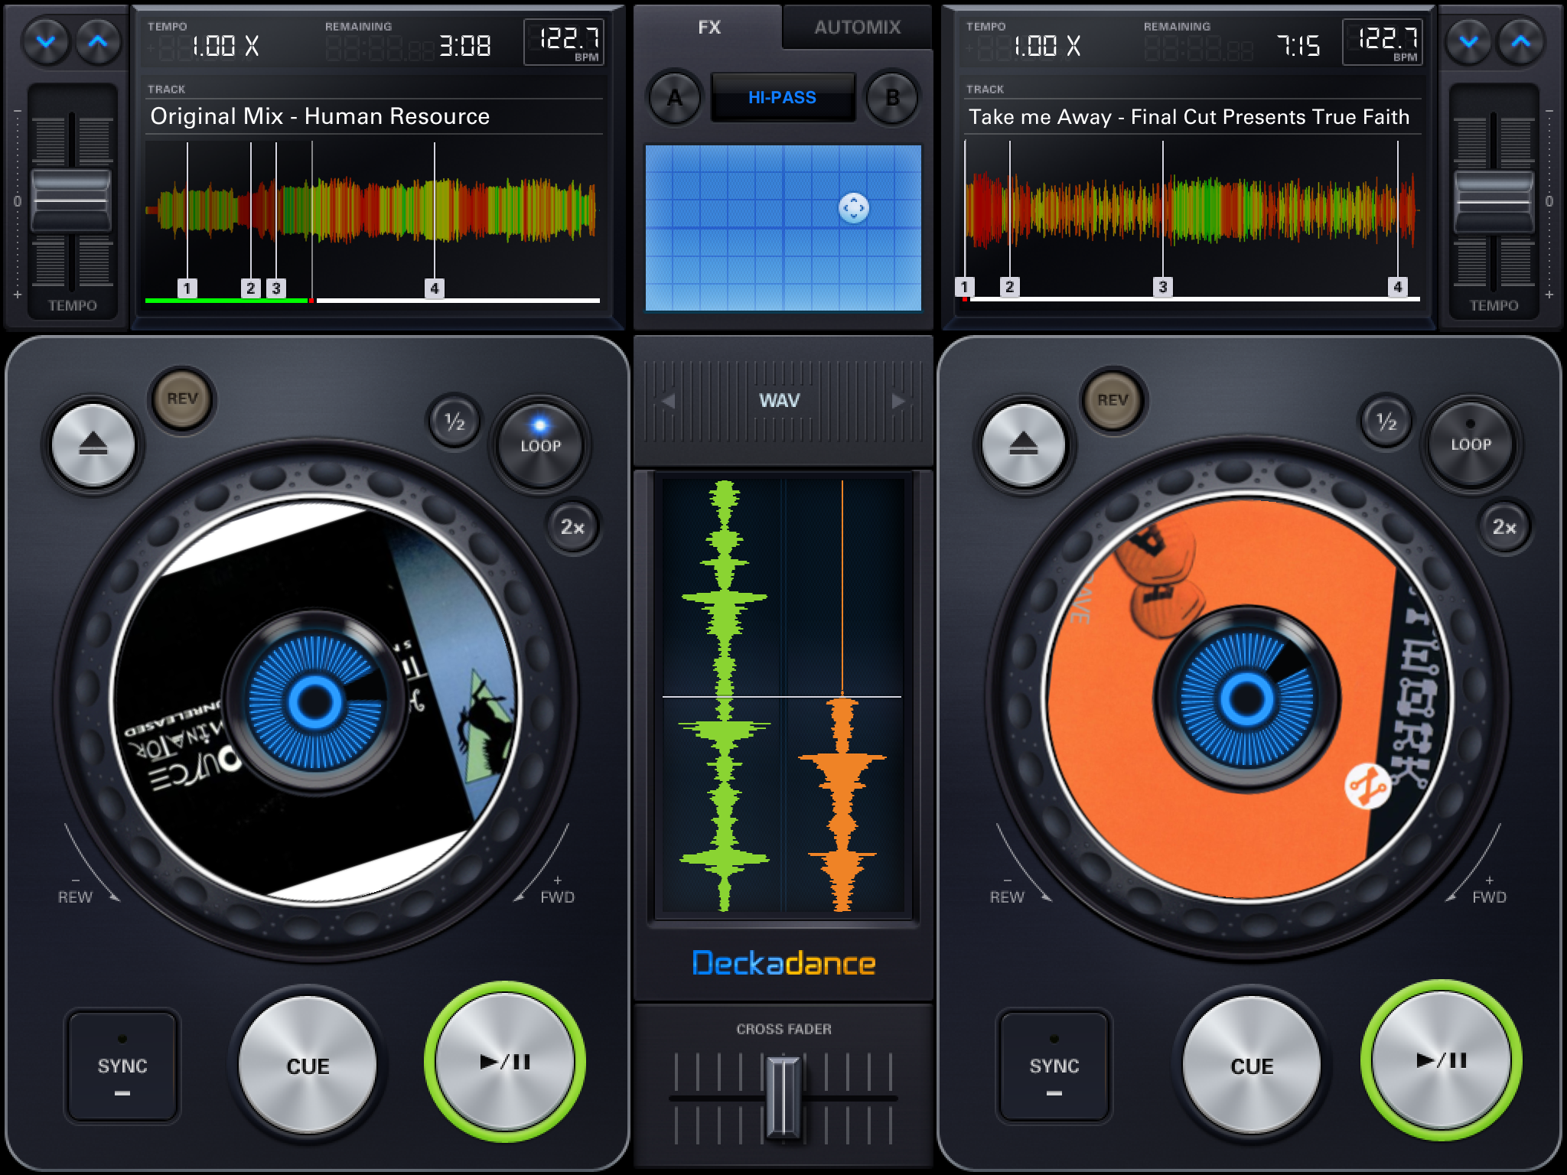
Task: Jump to cue point 1 on left deck
Action: pyautogui.click(x=187, y=288)
